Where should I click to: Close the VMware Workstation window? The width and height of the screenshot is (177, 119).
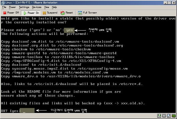click(x=174, y=3)
